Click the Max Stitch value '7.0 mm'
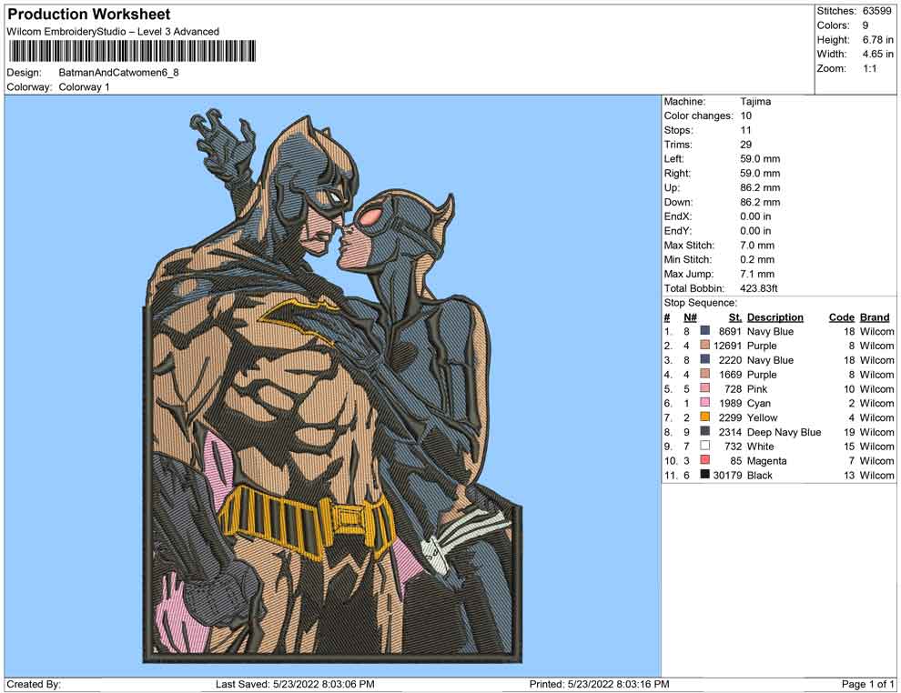The height and width of the screenshot is (693, 901). (x=757, y=246)
